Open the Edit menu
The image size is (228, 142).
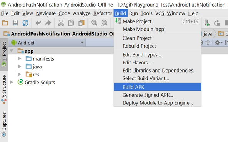tap(15, 13)
